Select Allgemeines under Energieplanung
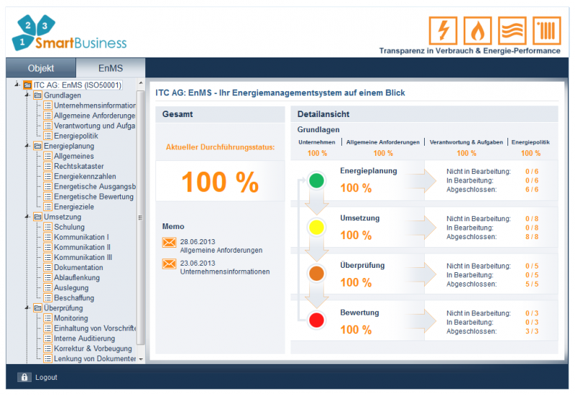The image size is (575, 395). (74, 156)
